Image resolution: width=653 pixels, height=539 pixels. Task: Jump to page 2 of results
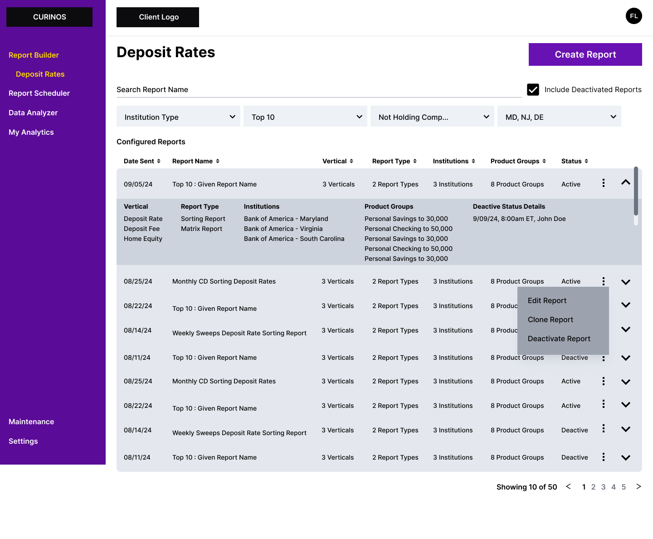point(593,487)
